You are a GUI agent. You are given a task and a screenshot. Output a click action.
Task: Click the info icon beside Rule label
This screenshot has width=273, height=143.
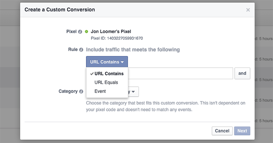point(81,50)
